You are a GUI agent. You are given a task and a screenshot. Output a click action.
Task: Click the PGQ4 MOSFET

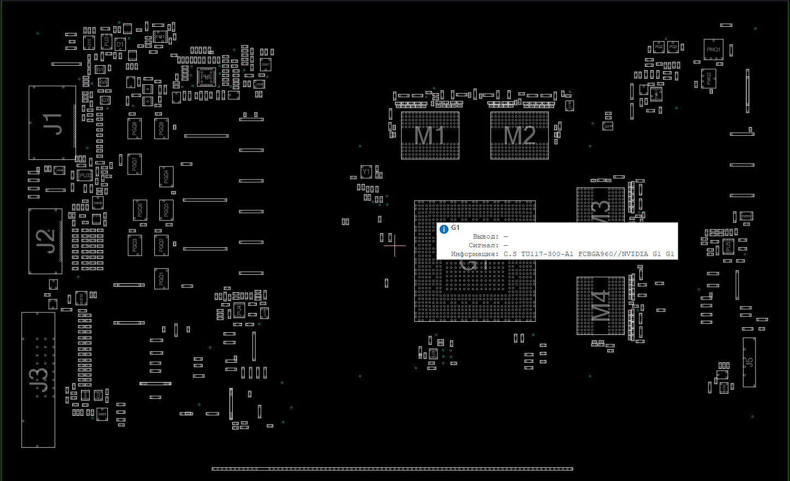pos(166,177)
